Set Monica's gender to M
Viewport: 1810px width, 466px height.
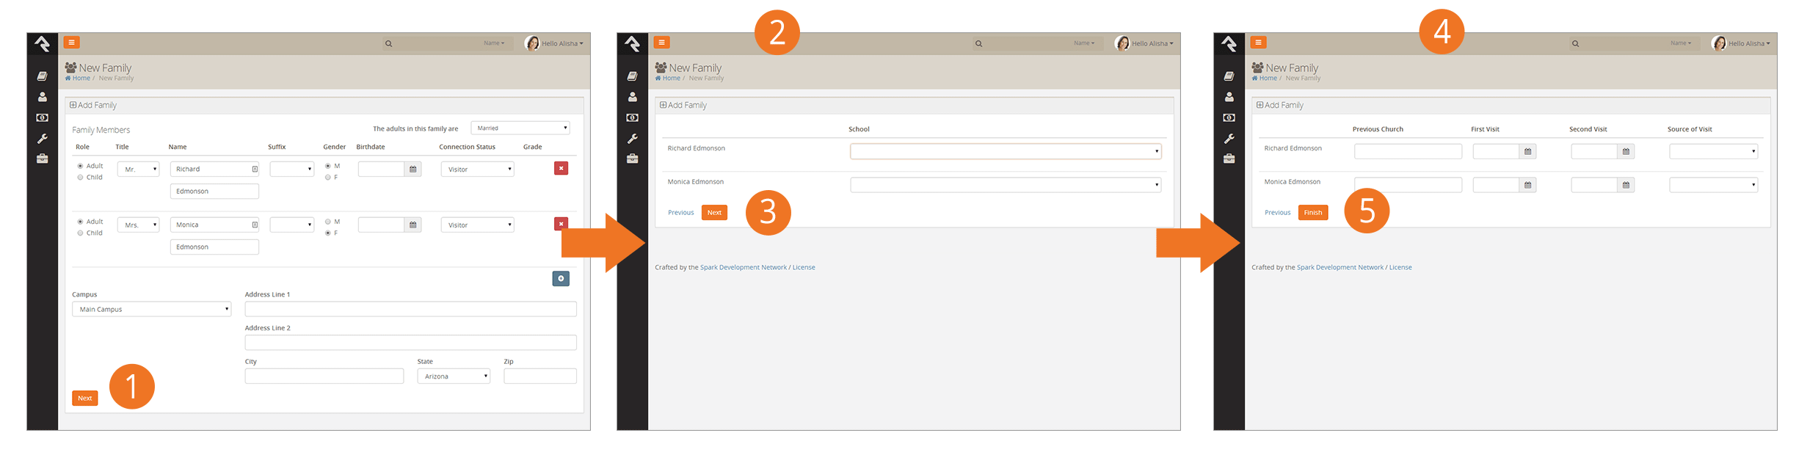click(328, 222)
